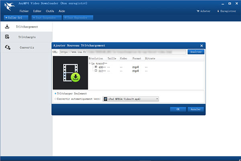Click into the URL input field
The height and width of the screenshot is (161, 241).
click(x=123, y=52)
